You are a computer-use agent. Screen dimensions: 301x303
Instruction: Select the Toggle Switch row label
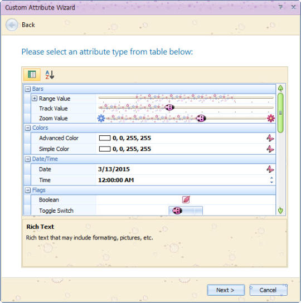56,211
